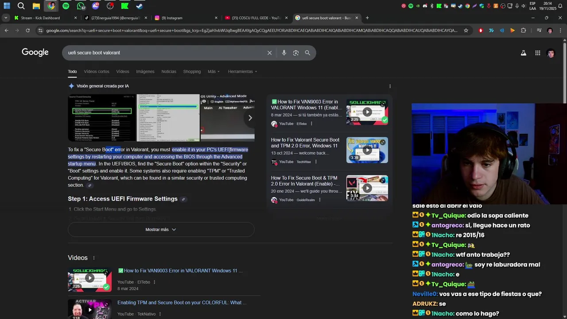Open the Videos section three-dot menu
The height and width of the screenshot is (319, 567).
[x=93, y=258]
